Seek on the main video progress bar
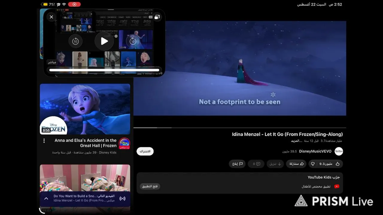 click(x=240, y=128)
